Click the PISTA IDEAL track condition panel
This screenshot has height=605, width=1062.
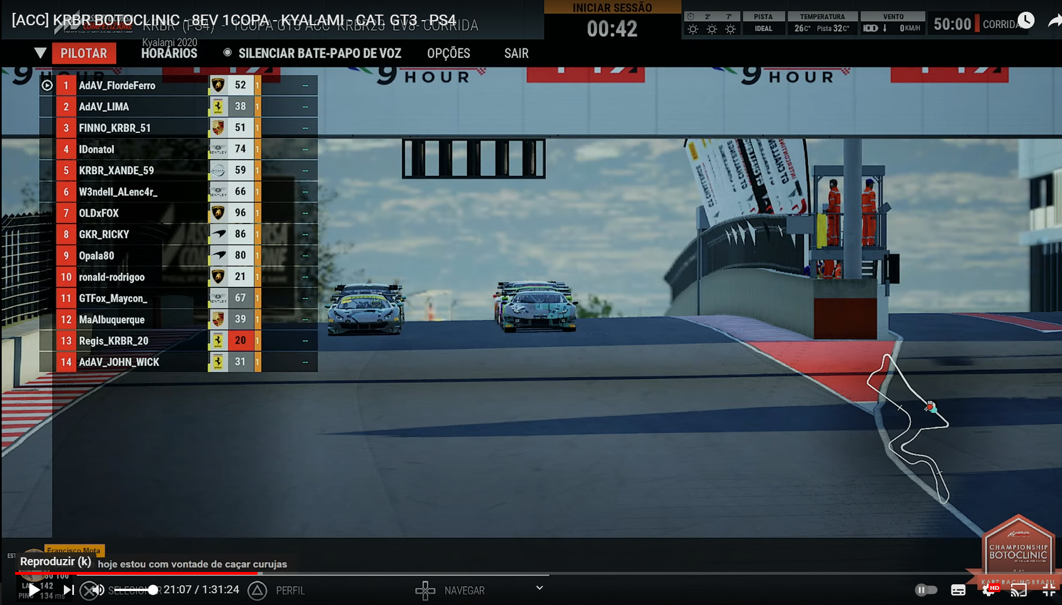763,23
